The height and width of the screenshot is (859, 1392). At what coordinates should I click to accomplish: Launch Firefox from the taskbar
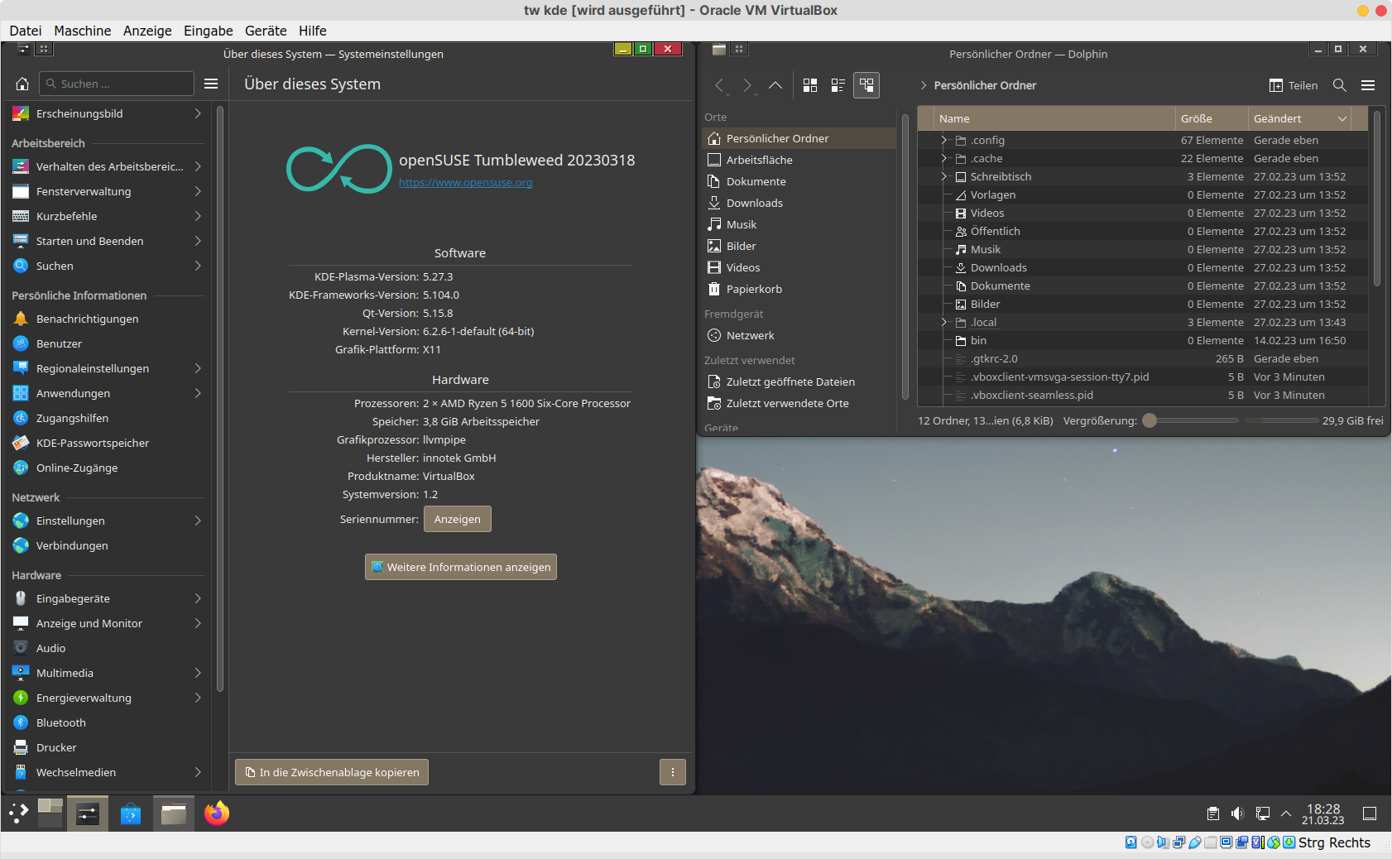[x=217, y=813]
